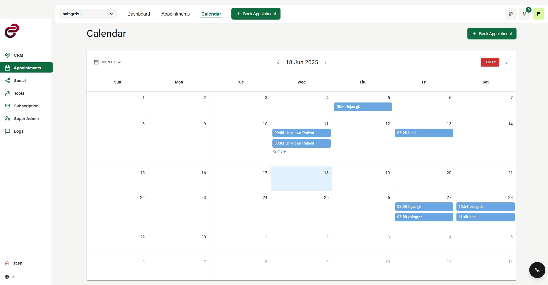
Task: Expand the pxlsgrds-1 account dropdown
Action: (x=88, y=14)
